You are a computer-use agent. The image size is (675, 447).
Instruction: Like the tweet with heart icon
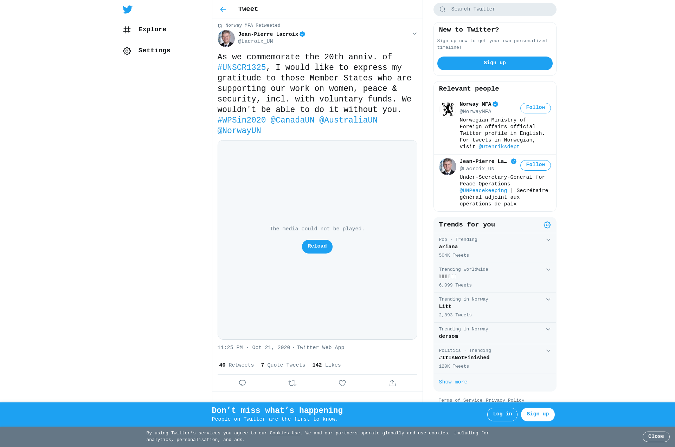[342, 383]
